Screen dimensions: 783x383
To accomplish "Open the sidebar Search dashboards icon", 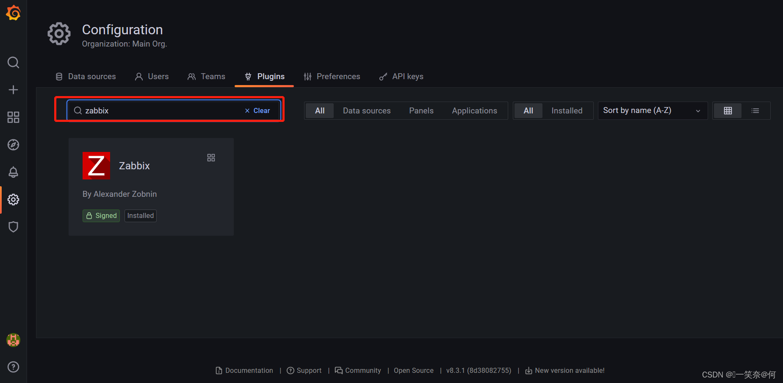I will click(13, 63).
